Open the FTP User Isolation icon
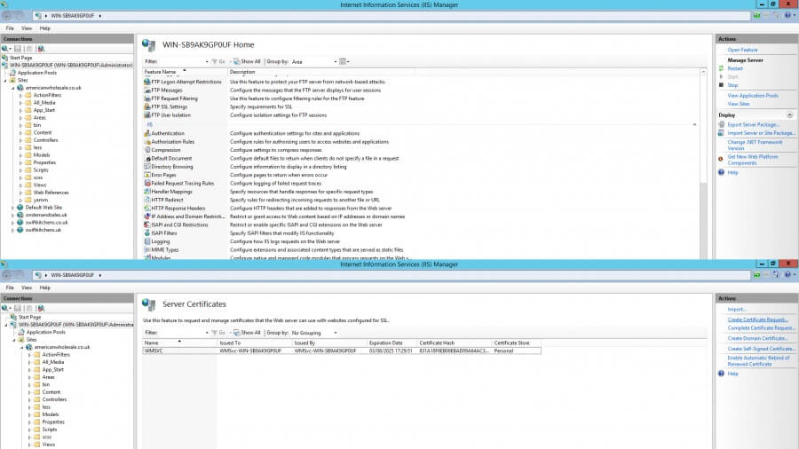Image resolution: width=799 pixels, height=449 pixels. coord(147,115)
